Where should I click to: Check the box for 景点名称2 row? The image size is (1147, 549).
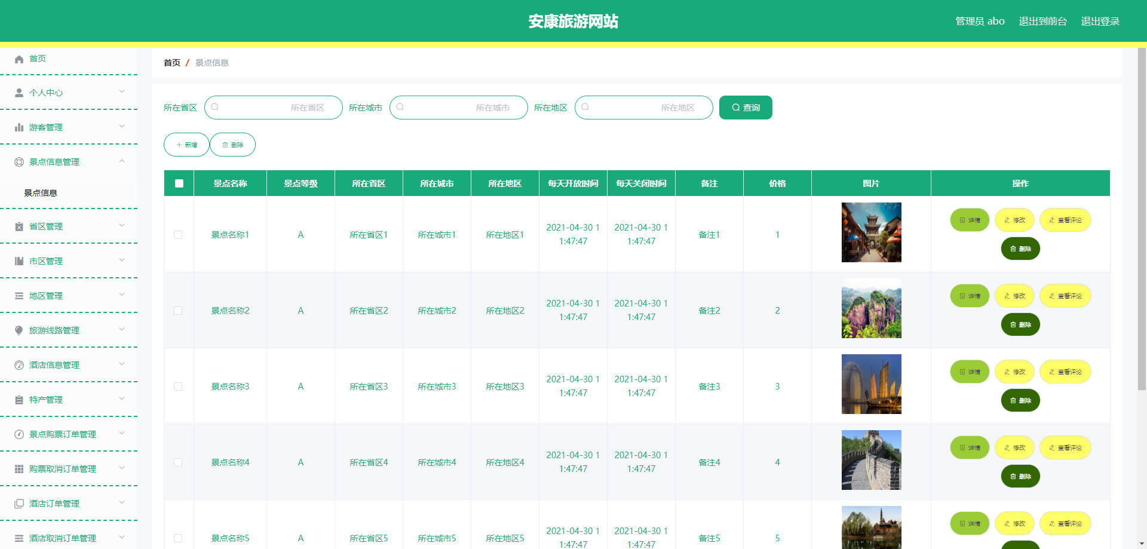[178, 311]
